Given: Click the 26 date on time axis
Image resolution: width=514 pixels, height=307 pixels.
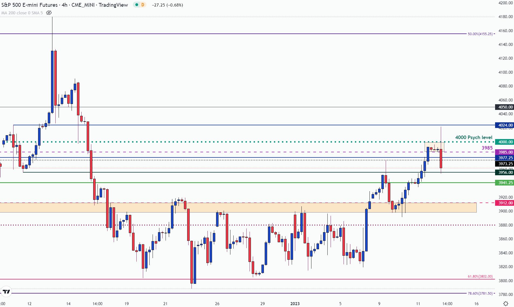Looking at the screenshot, I should pyautogui.click(x=217, y=303).
